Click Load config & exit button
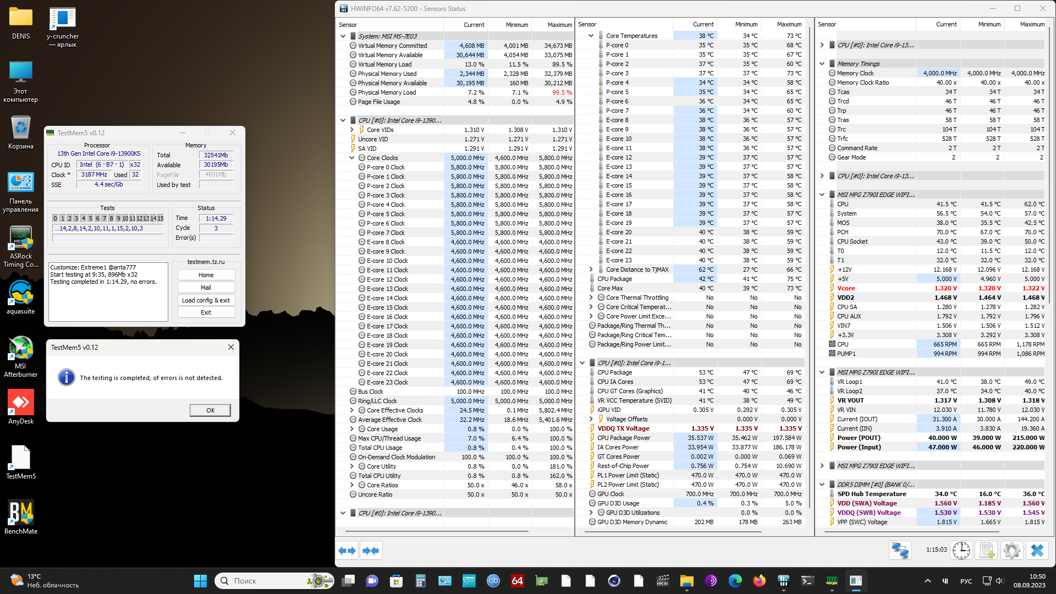The width and height of the screenshot is (1056, 594). (206, 300)
